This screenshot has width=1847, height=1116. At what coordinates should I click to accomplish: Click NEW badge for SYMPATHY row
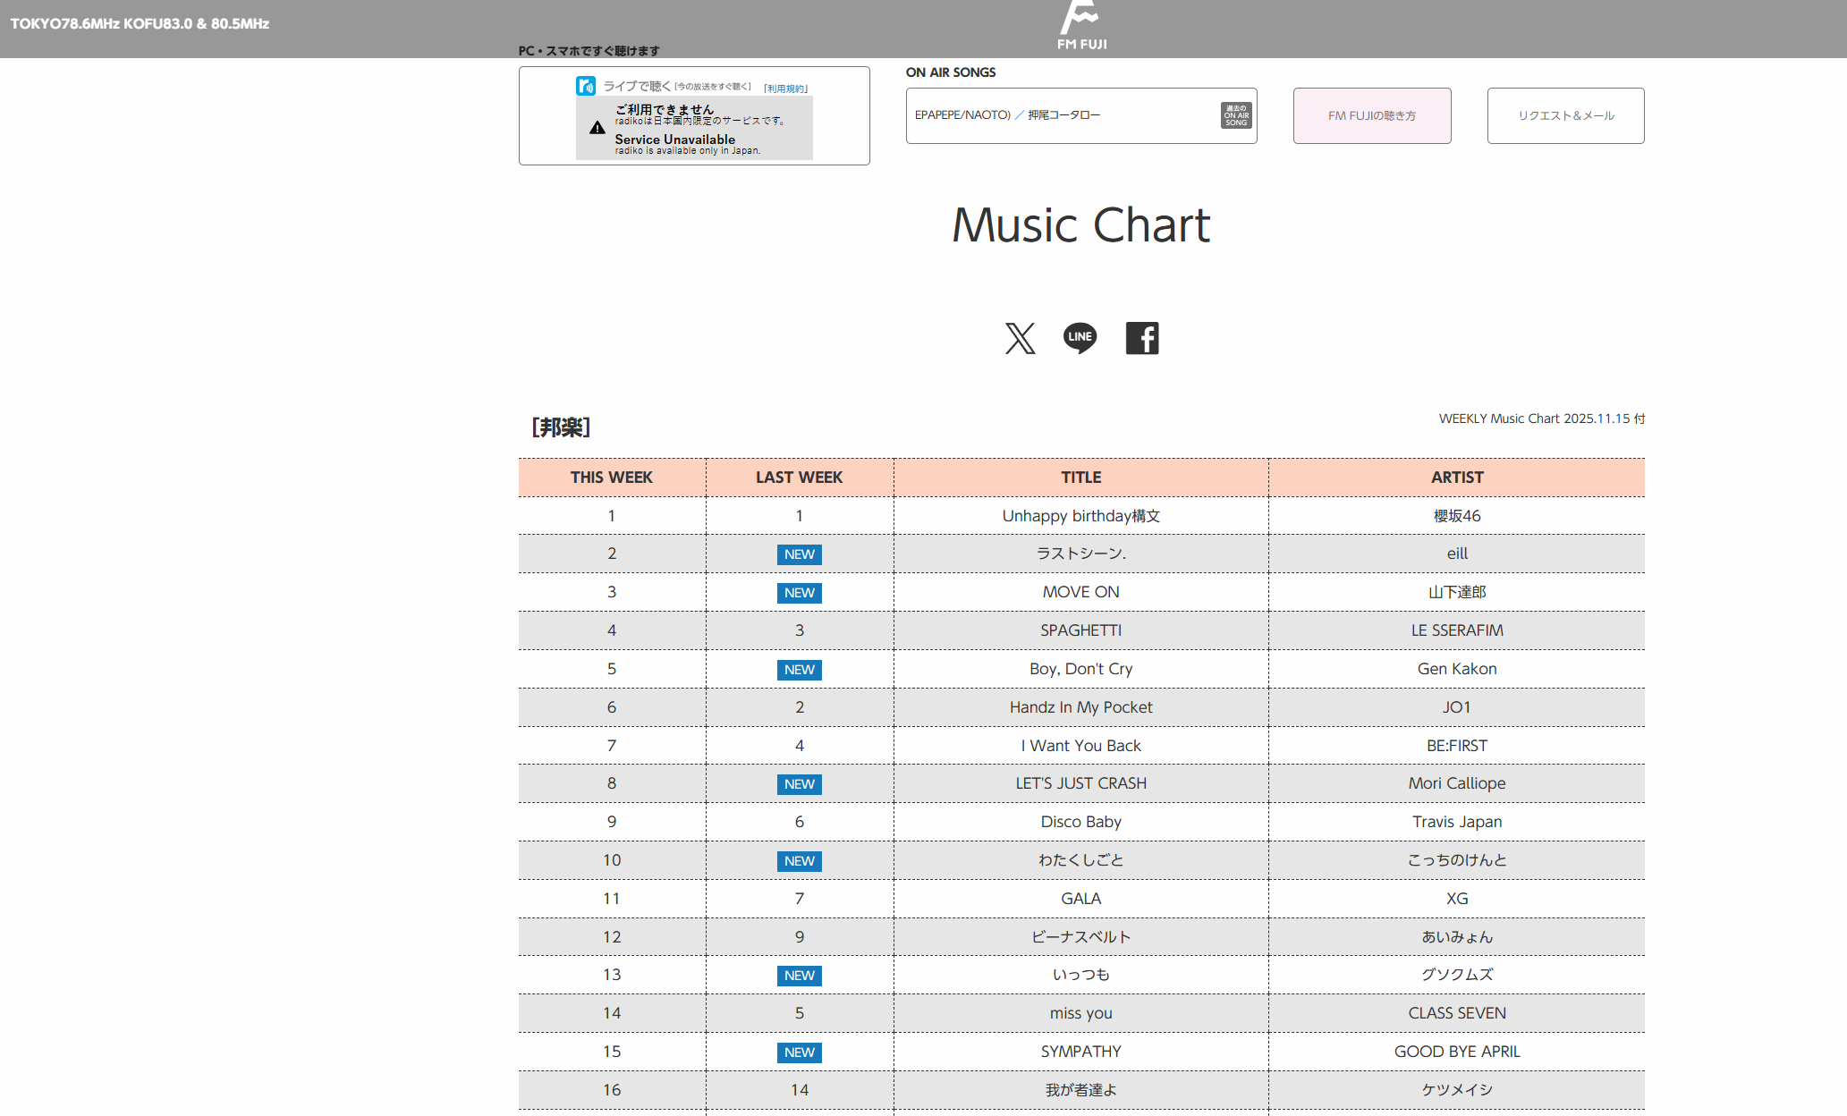[799, 1053]
